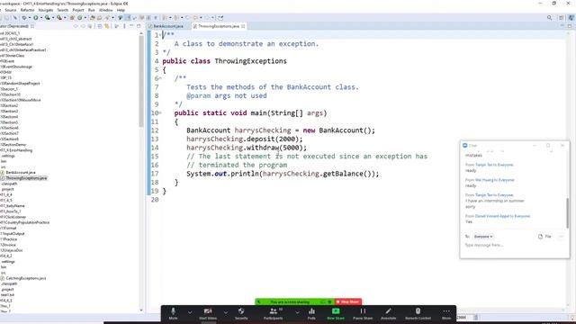Collapse the main method fold at line 10

click(160, 112)
